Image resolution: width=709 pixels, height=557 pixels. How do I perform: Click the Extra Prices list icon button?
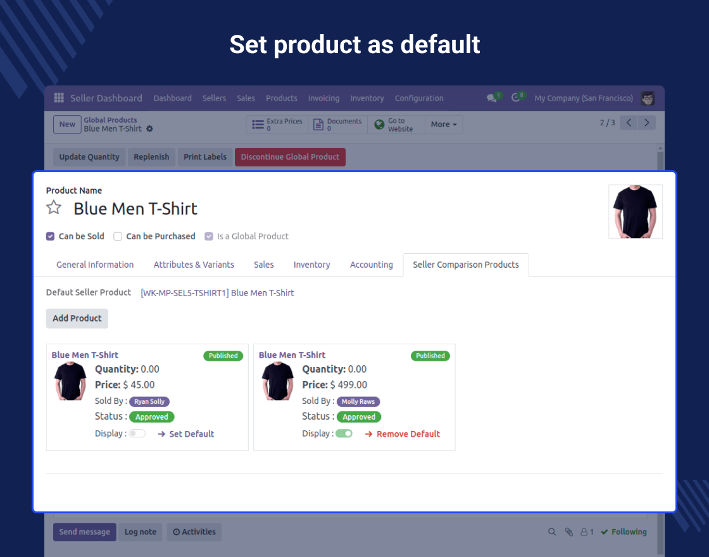pos(277,124)
